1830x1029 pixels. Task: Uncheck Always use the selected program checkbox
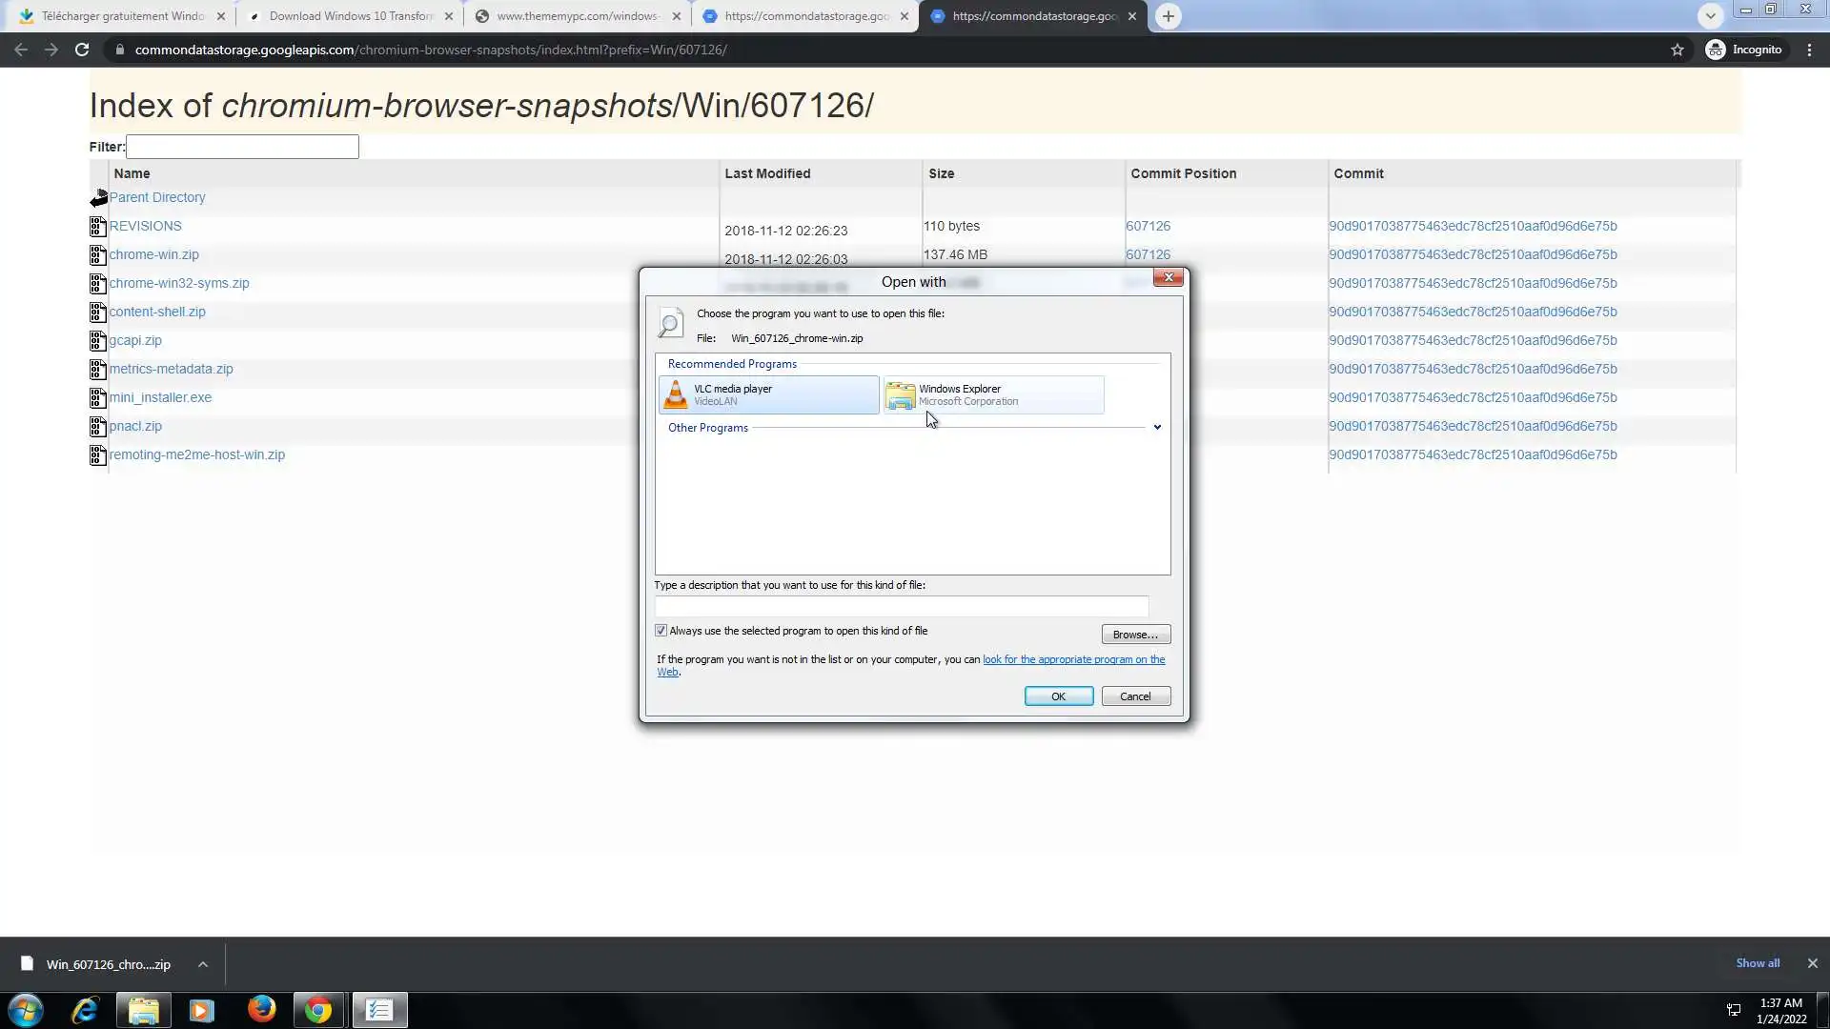[x=661, y=631]
